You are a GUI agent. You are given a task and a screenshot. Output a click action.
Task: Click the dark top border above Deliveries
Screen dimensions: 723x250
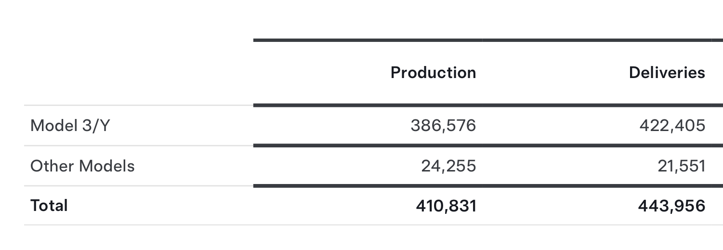[x=602, y=40]
